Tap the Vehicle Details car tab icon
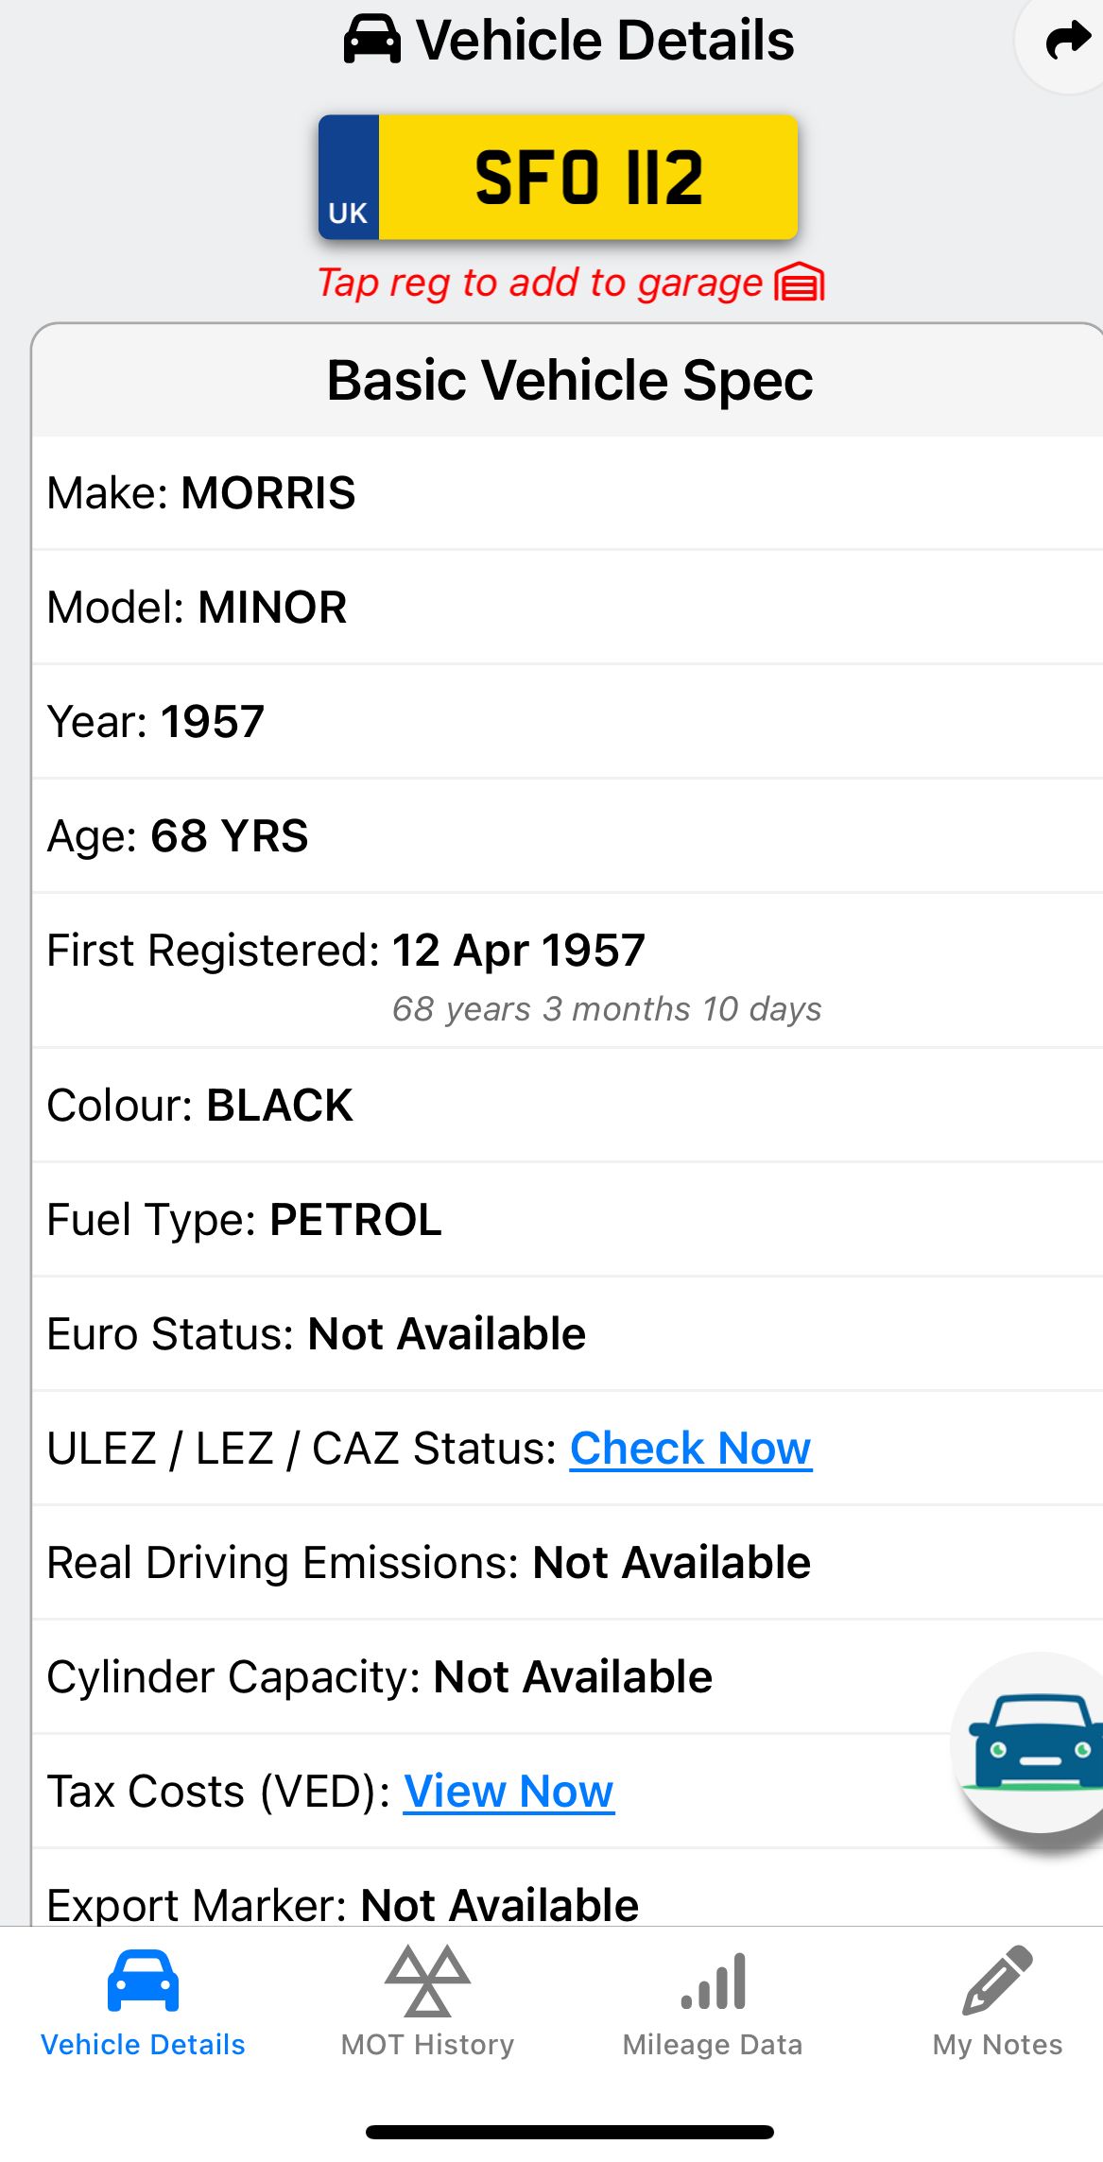Image resolution: width=1103 pixels, height=2162 pixels. point(143,1980)
